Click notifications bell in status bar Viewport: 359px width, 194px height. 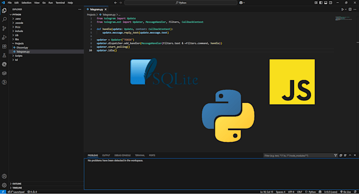point(355,192)
